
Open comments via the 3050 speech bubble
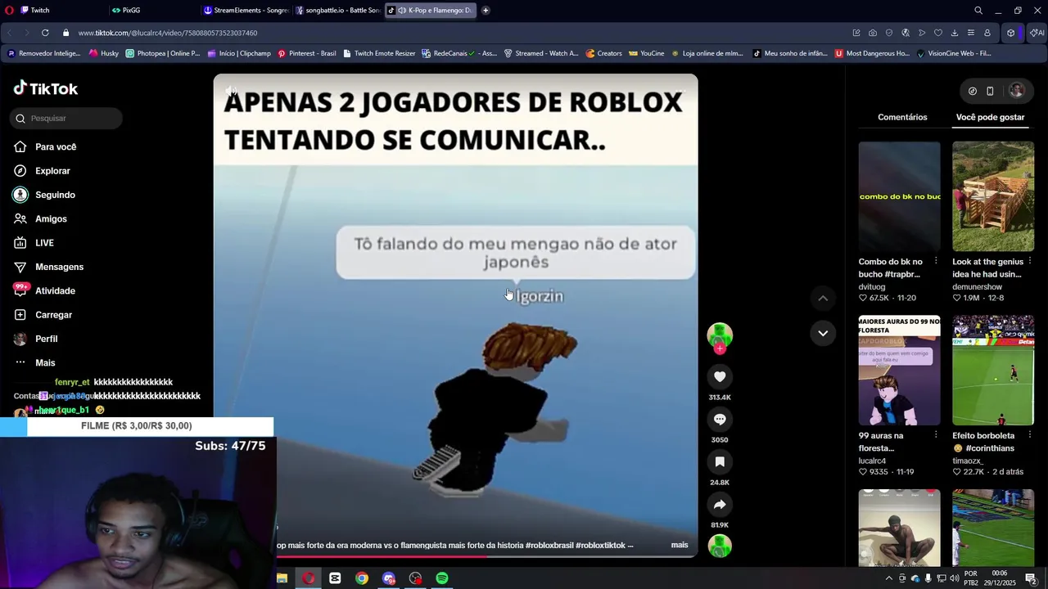click(720, 419)
